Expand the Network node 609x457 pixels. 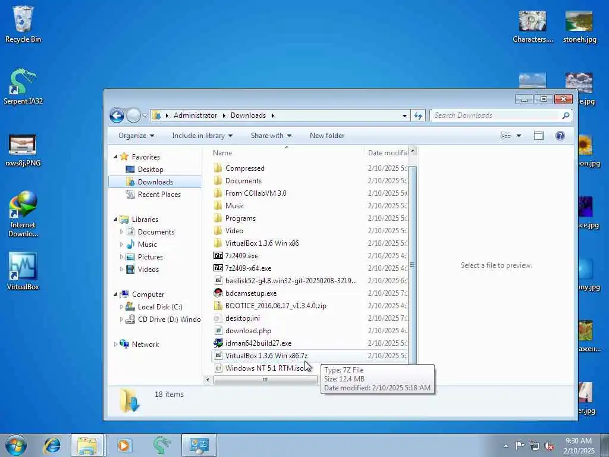(x=115, y=345)
